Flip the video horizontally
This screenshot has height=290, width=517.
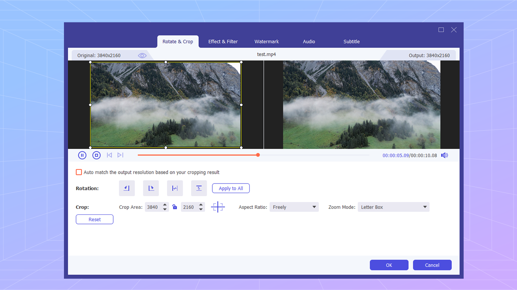tap(175, 188)
